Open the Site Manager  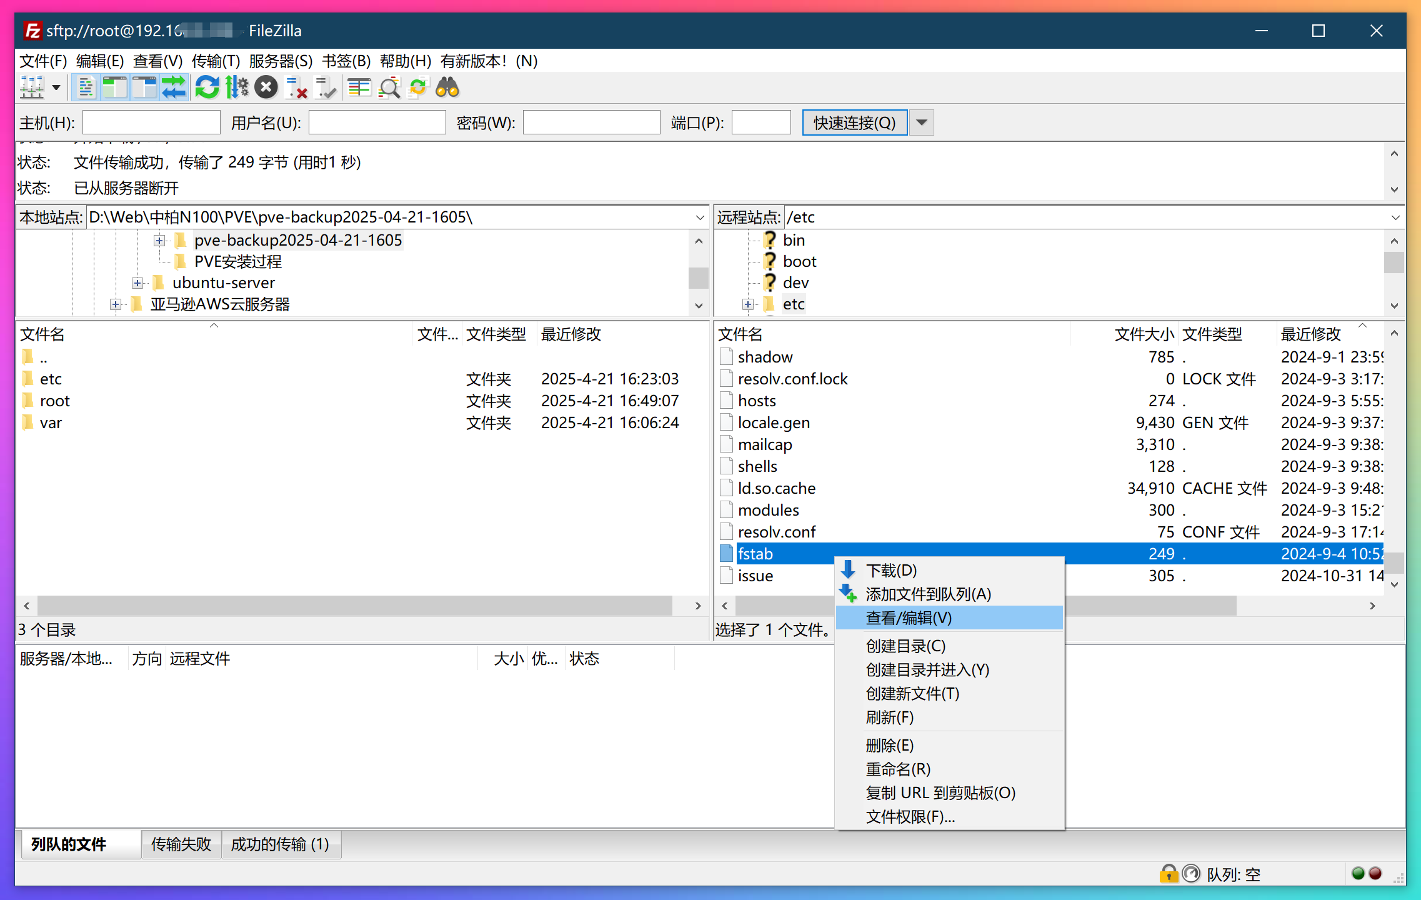(x=31, y=87)
